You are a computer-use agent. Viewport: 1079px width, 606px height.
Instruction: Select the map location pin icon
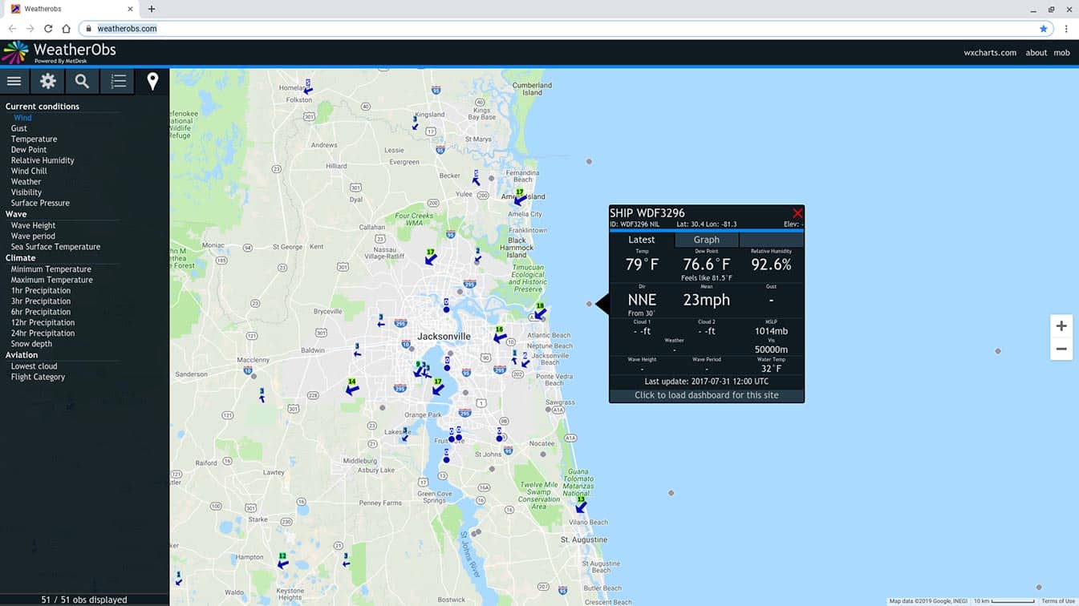click(x=152, y=81)
